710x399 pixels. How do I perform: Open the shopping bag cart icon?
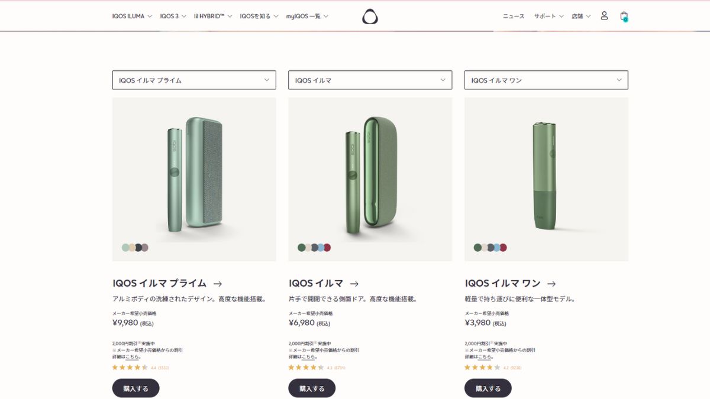pos(624,16)
